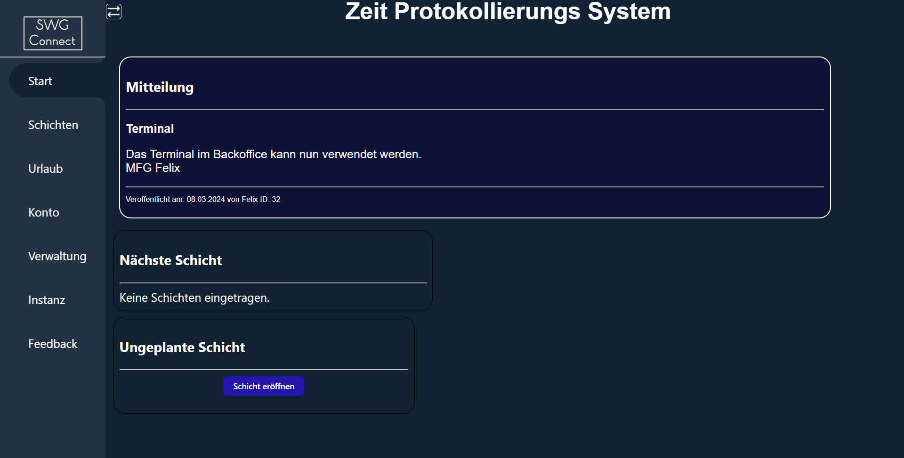Click the Terminal message title

tap(150, 129)
